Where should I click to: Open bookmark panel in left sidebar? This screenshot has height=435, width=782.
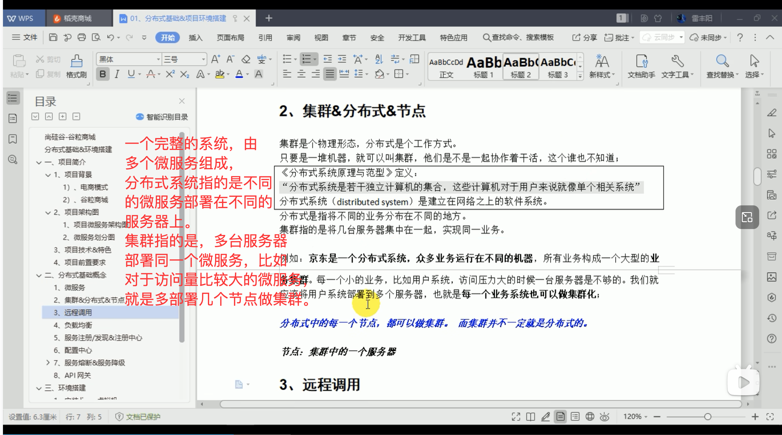pos(13,139)
